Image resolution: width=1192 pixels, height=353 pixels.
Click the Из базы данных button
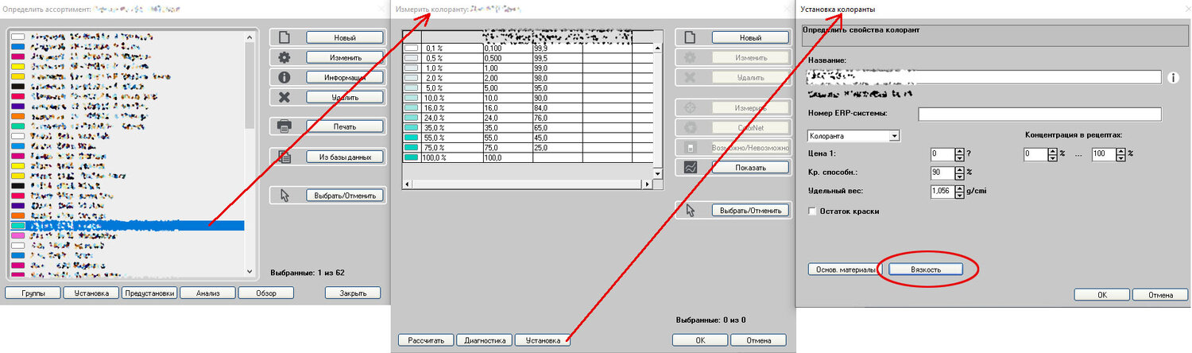345,157
